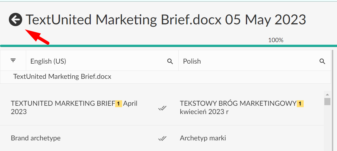Click the green progress bar
Image resolution: width=337 pixels, height=151 pixels.
pyautogui.click(x=168, y=46)
